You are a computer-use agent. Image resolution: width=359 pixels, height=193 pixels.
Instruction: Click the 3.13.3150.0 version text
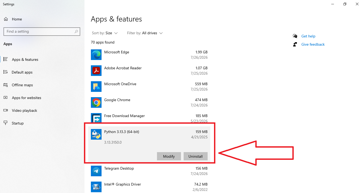click(113, 142)
